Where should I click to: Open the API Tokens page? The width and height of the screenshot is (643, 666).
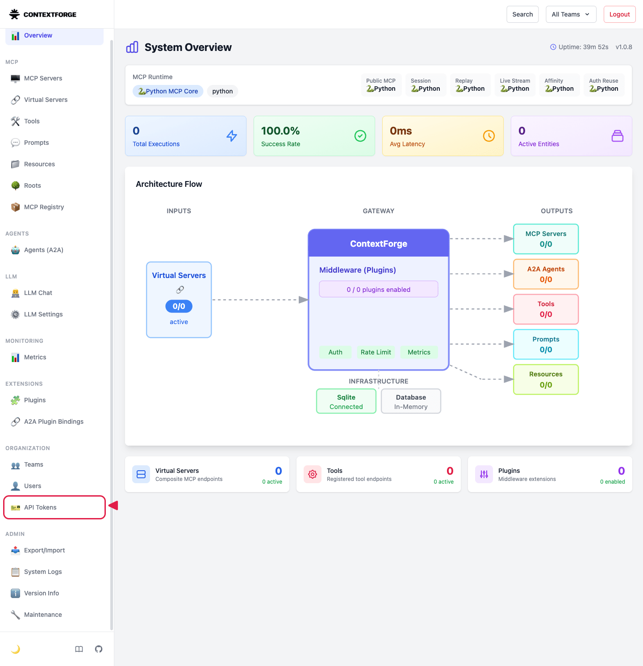point(54,507)
